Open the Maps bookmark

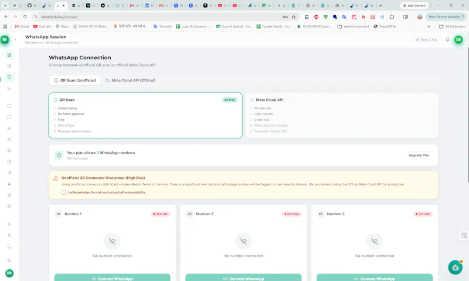[x=62, y=26]
